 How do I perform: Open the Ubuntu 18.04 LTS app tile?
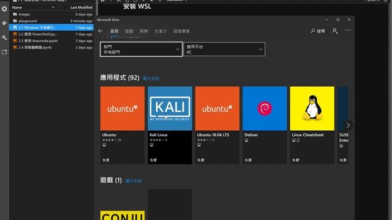217,125
